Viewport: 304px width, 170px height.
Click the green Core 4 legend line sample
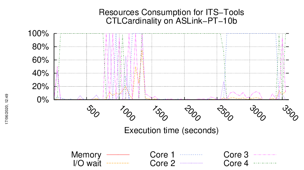click(265, 163)
